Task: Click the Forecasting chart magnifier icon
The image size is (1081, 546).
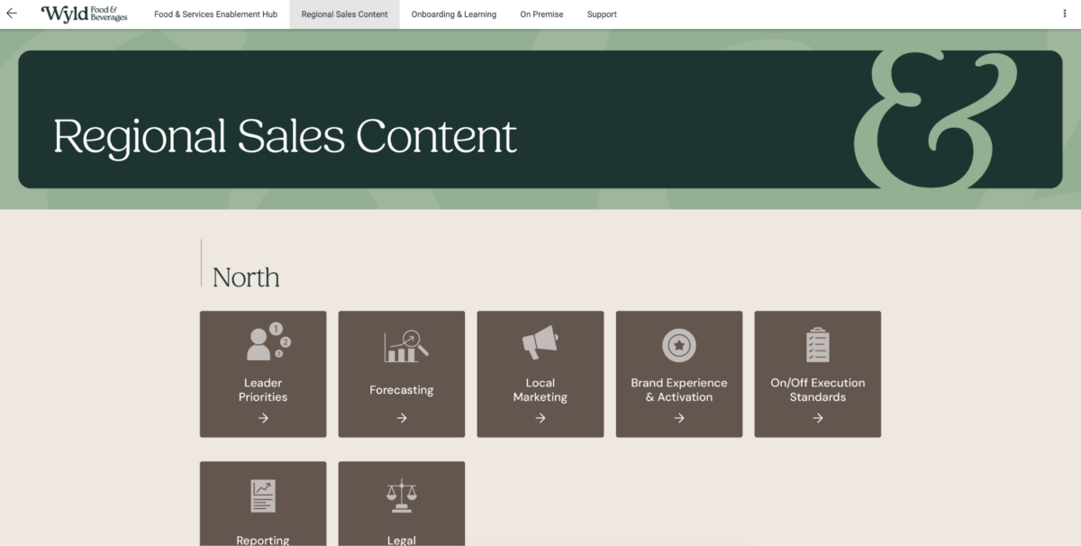Action: 405,346
